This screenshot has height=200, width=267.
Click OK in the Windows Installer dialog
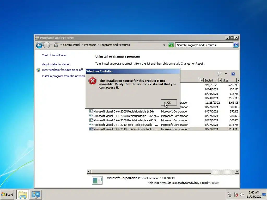coord(169,103)
